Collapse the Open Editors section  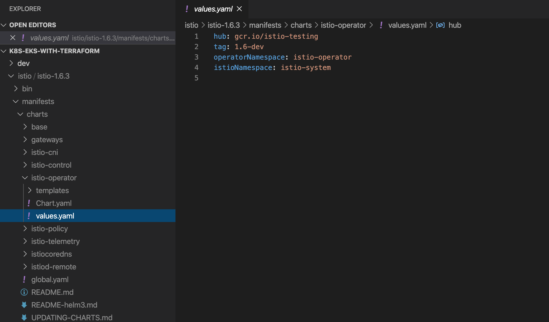click(4, 25)
